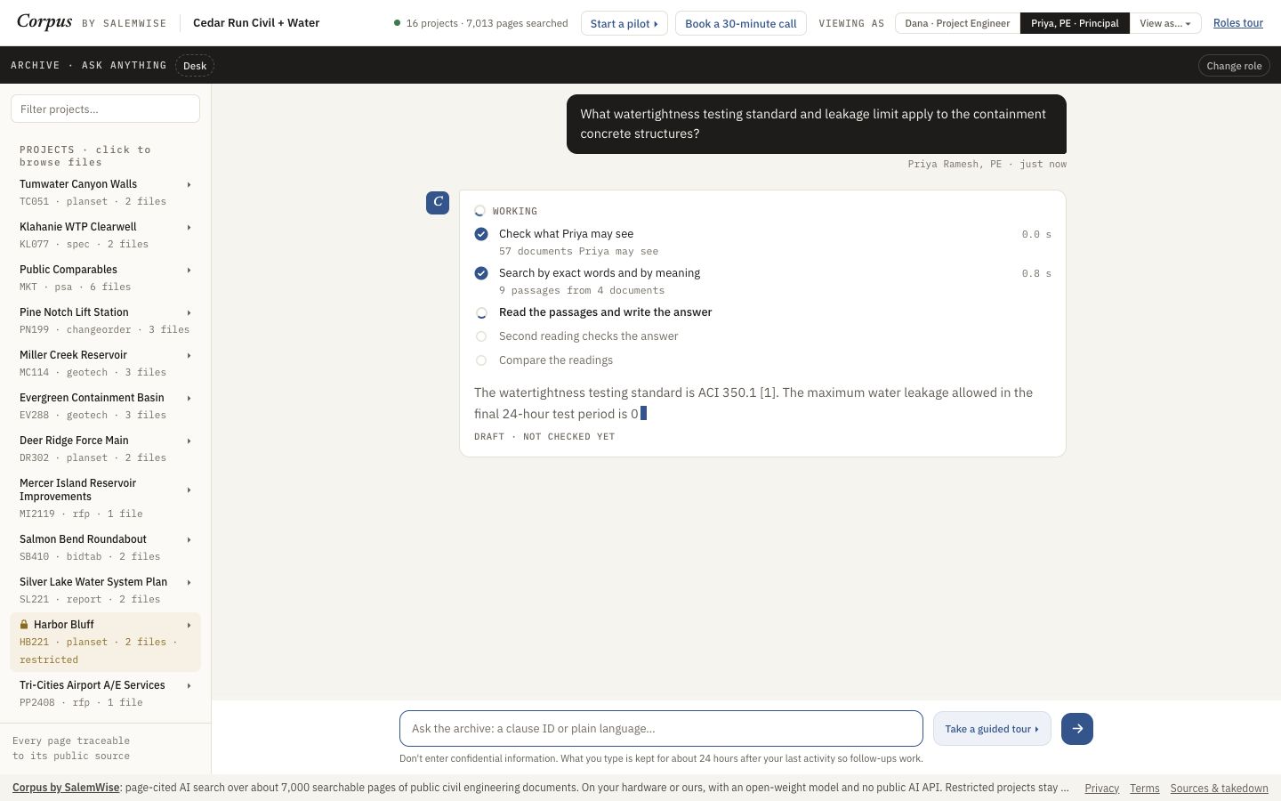Click the Corpus assistant avatar icon
The width and height of the screenshot is (1281, 801).
[x=438, y=203]
